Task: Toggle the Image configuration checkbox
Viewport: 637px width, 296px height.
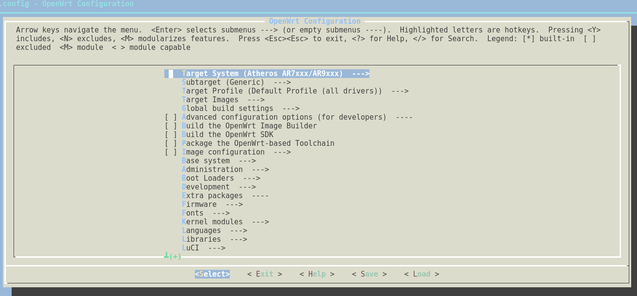Action: 171,152
